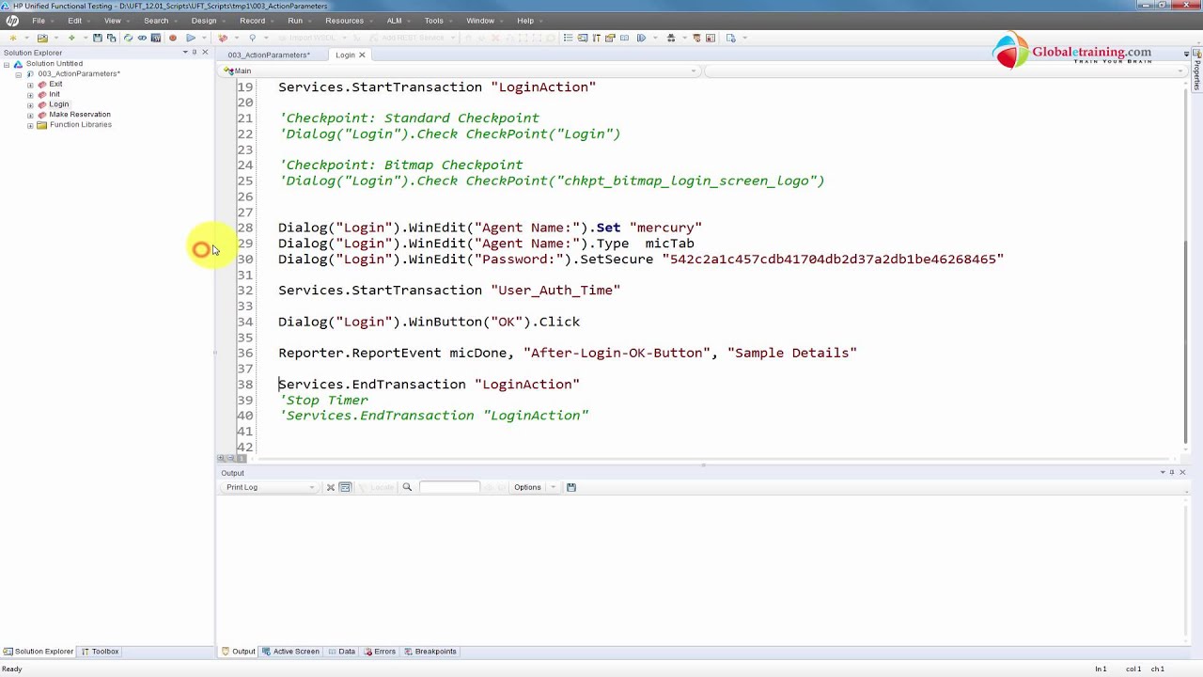
Task: Expand the Exit action node
Action: 30,85
